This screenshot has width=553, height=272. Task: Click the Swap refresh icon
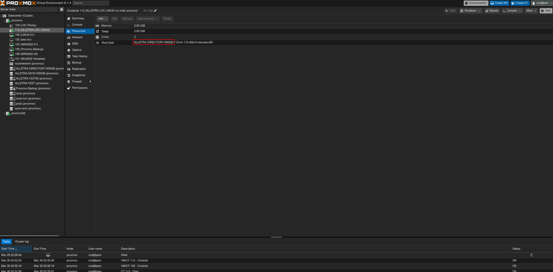point(97,31)
